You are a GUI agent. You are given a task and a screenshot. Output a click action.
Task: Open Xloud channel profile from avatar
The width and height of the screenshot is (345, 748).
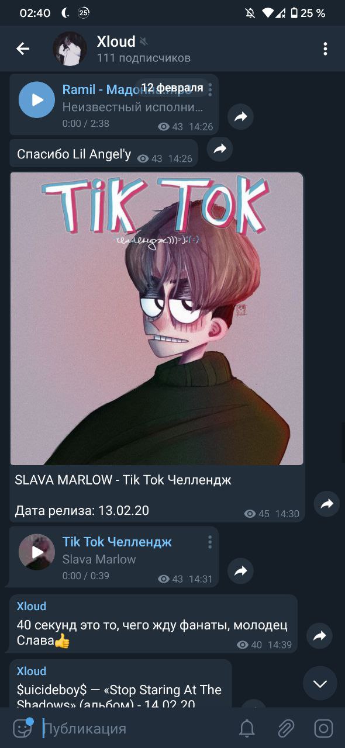[70, 49]
